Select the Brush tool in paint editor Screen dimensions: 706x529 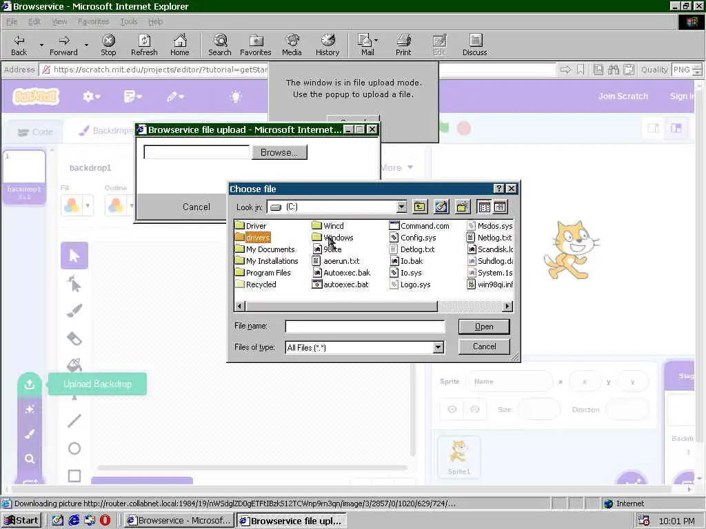tap(74, 311)
